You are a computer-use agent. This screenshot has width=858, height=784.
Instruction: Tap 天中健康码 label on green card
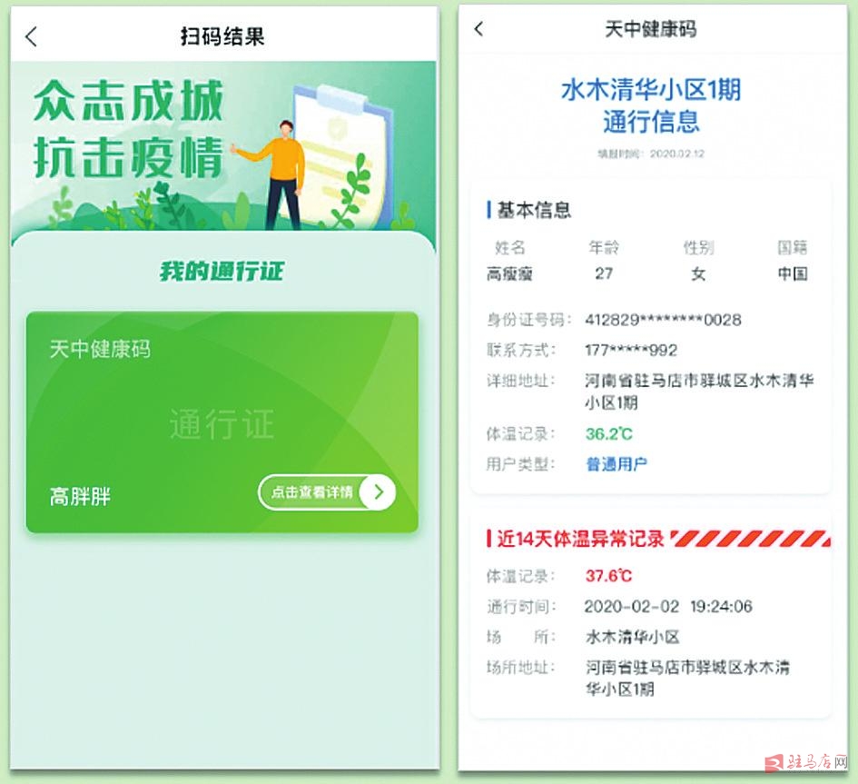pyautogui.click(x=100, y=349)
